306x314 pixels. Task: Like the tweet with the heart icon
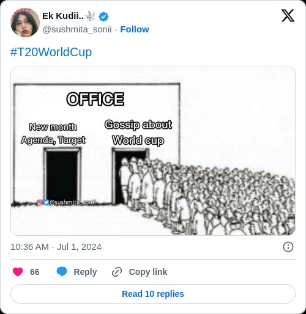coord(18,272)
